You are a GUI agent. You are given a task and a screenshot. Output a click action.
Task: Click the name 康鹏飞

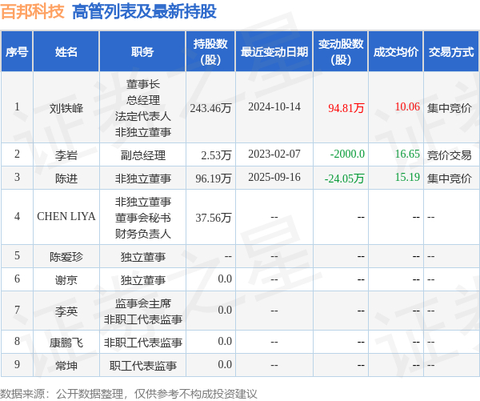66,343
